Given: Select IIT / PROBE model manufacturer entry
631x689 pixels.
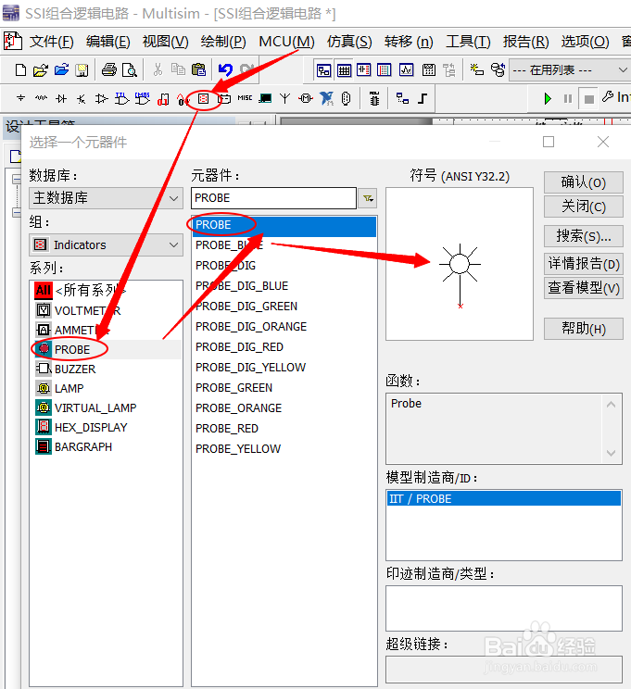Looking at the screenshot, I should coord(503,499).
